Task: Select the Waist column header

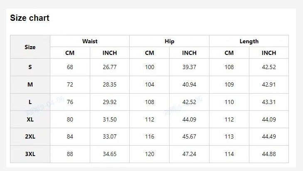Action: [90, 41]
